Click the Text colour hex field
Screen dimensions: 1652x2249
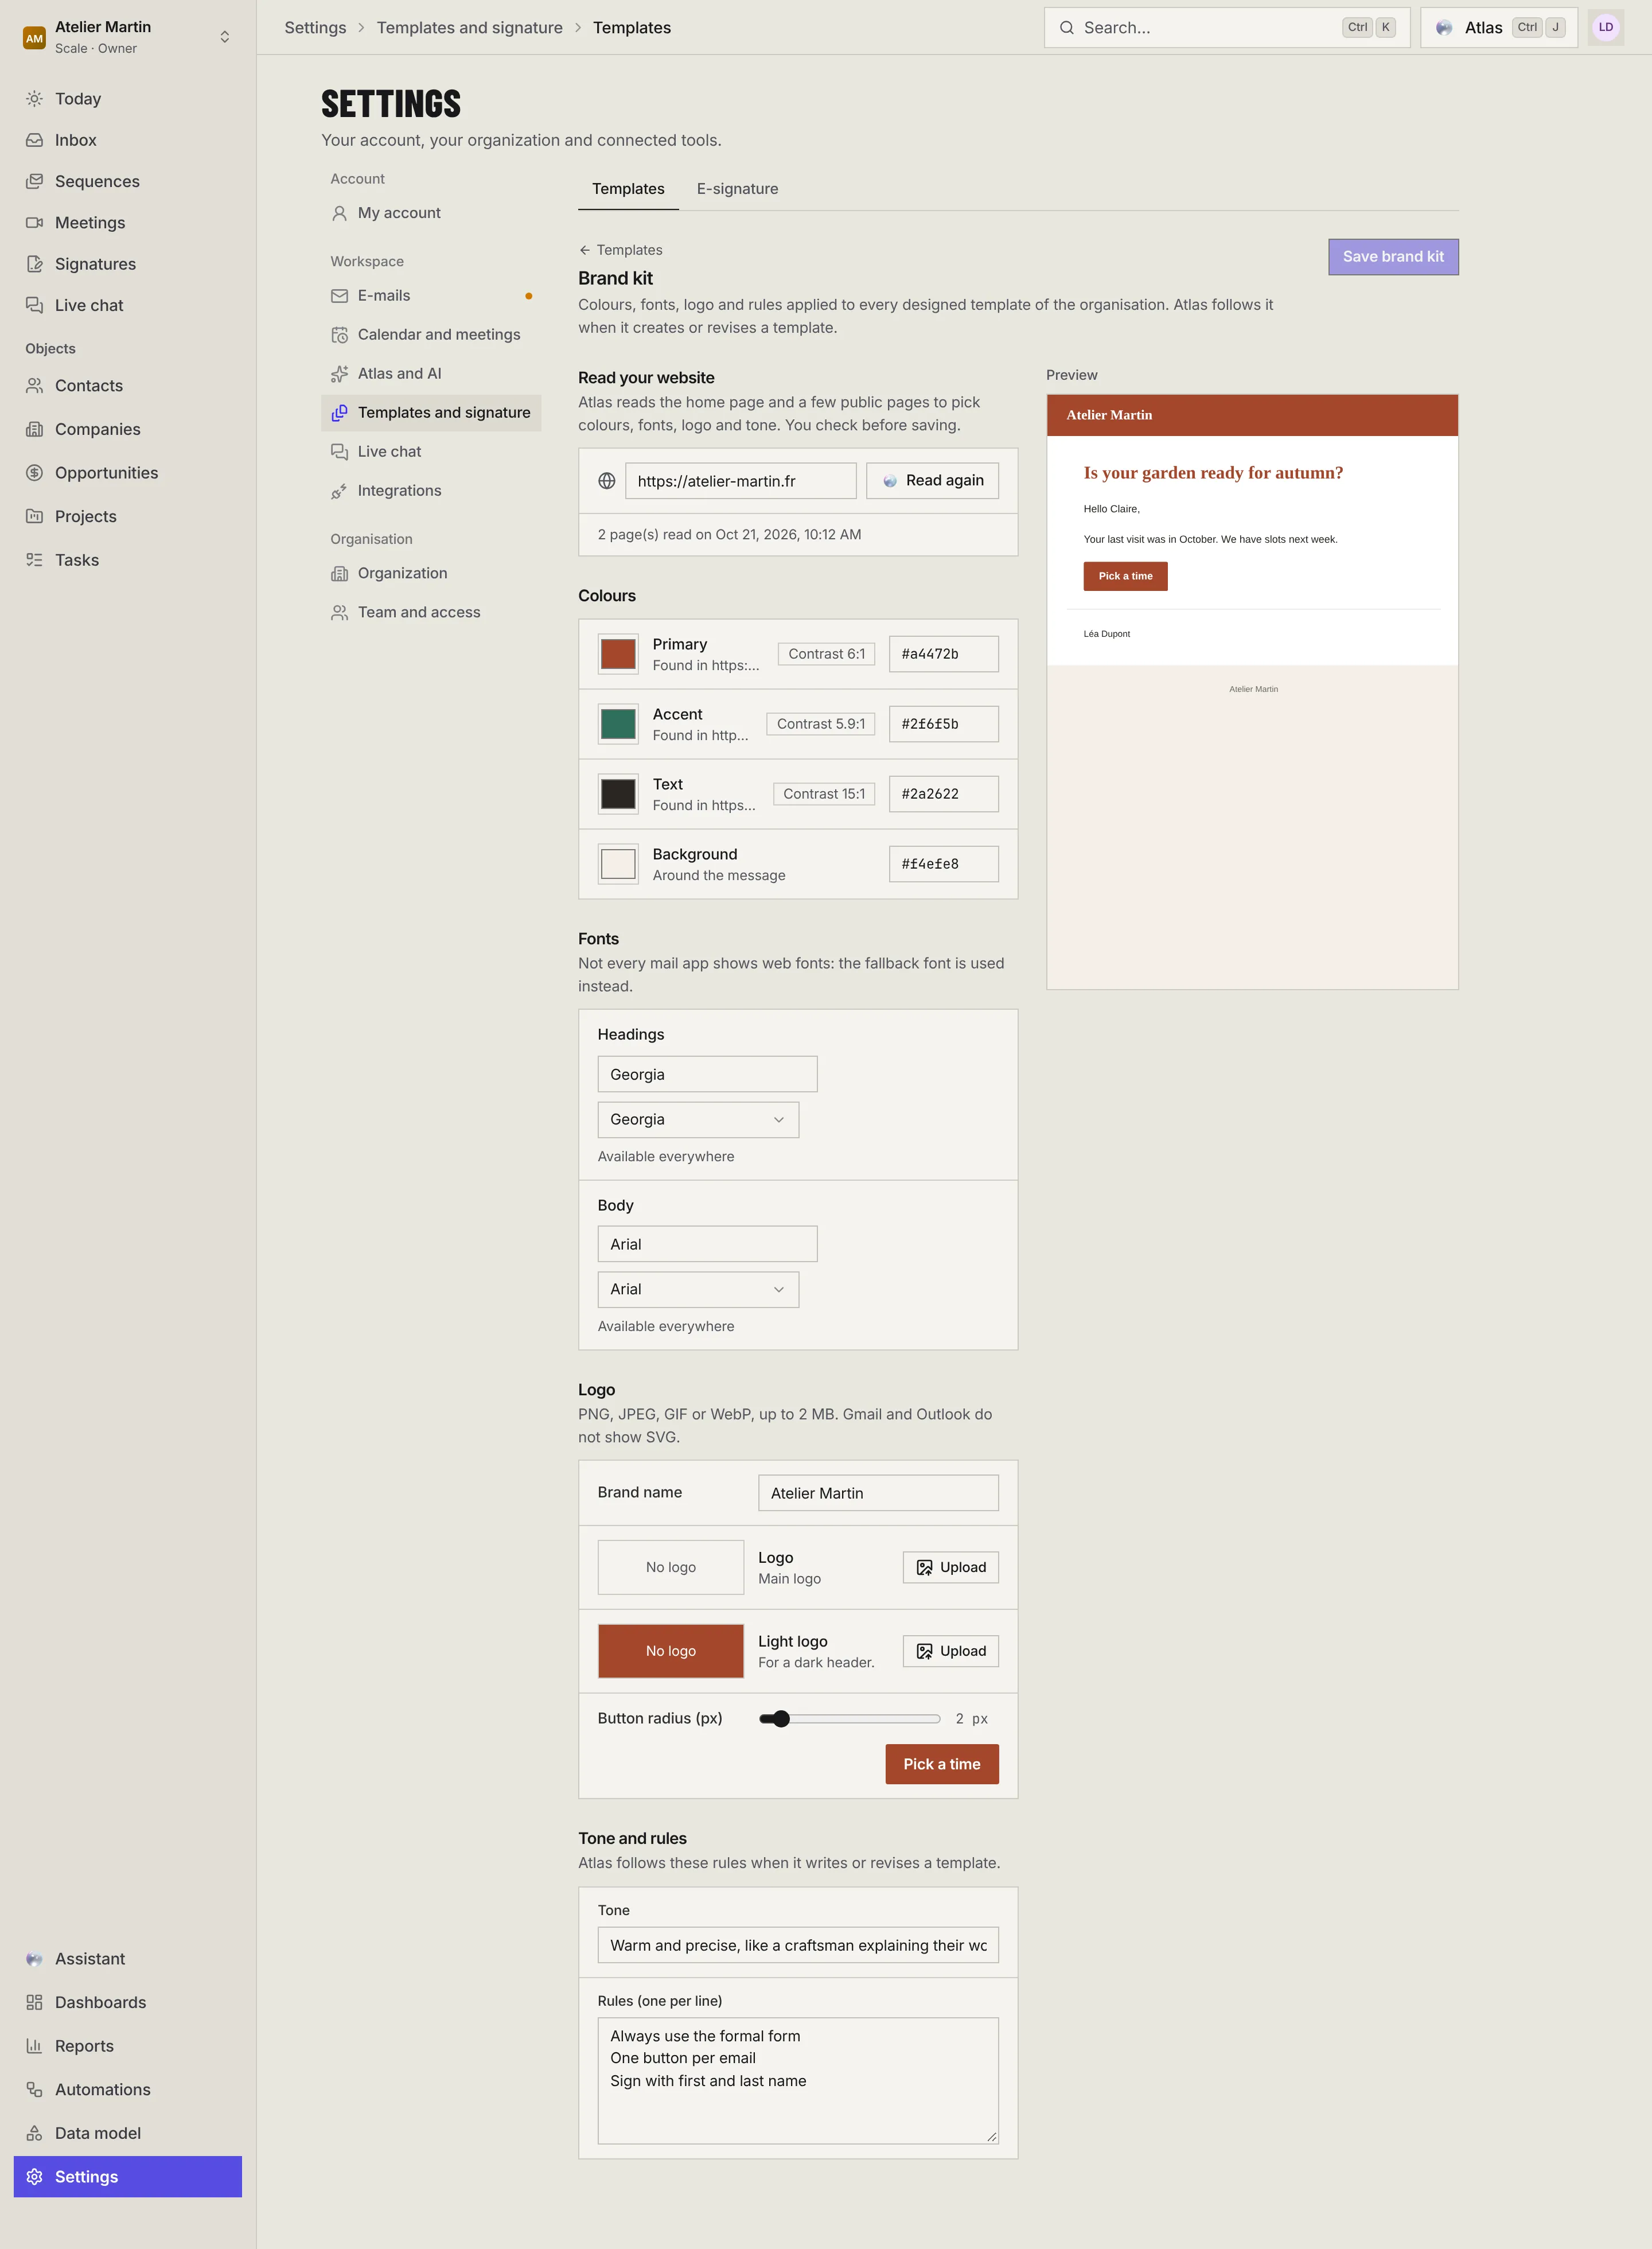(944, 794)
